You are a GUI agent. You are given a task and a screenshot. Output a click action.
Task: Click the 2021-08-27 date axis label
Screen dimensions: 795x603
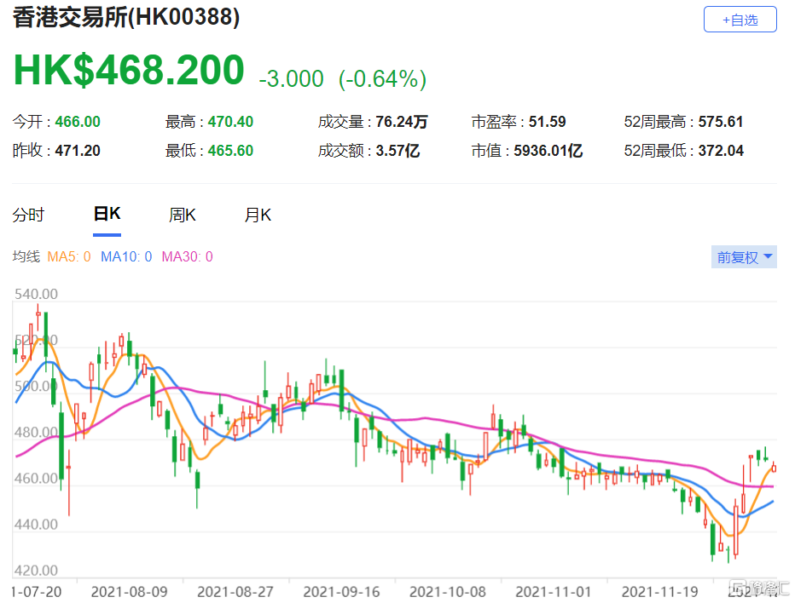tap(235, 591)
